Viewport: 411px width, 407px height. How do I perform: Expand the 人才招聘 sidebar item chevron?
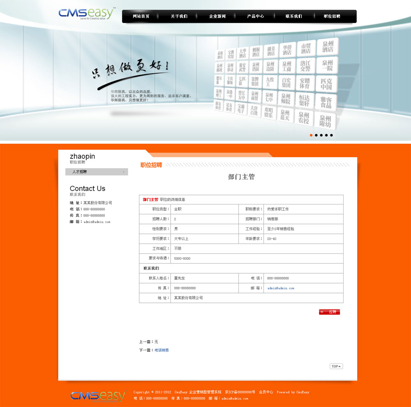(x=123, y=172)
